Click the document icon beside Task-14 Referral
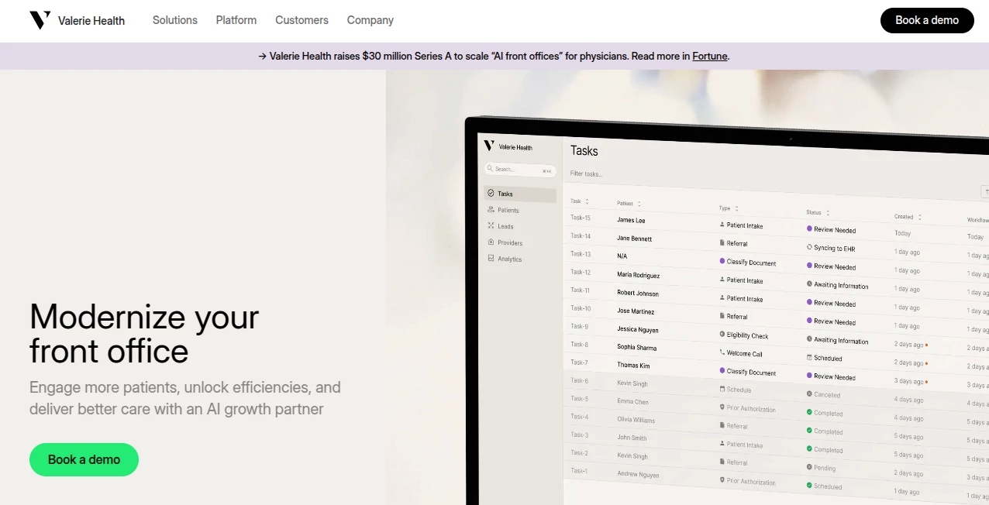Image resolution: width=989 pixels, height=505 pixels. (722, 242)
